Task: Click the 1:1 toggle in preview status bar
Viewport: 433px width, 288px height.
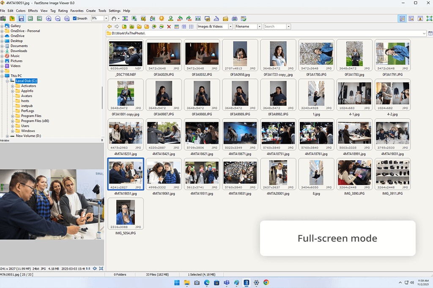Action: [x=88, y=269]
